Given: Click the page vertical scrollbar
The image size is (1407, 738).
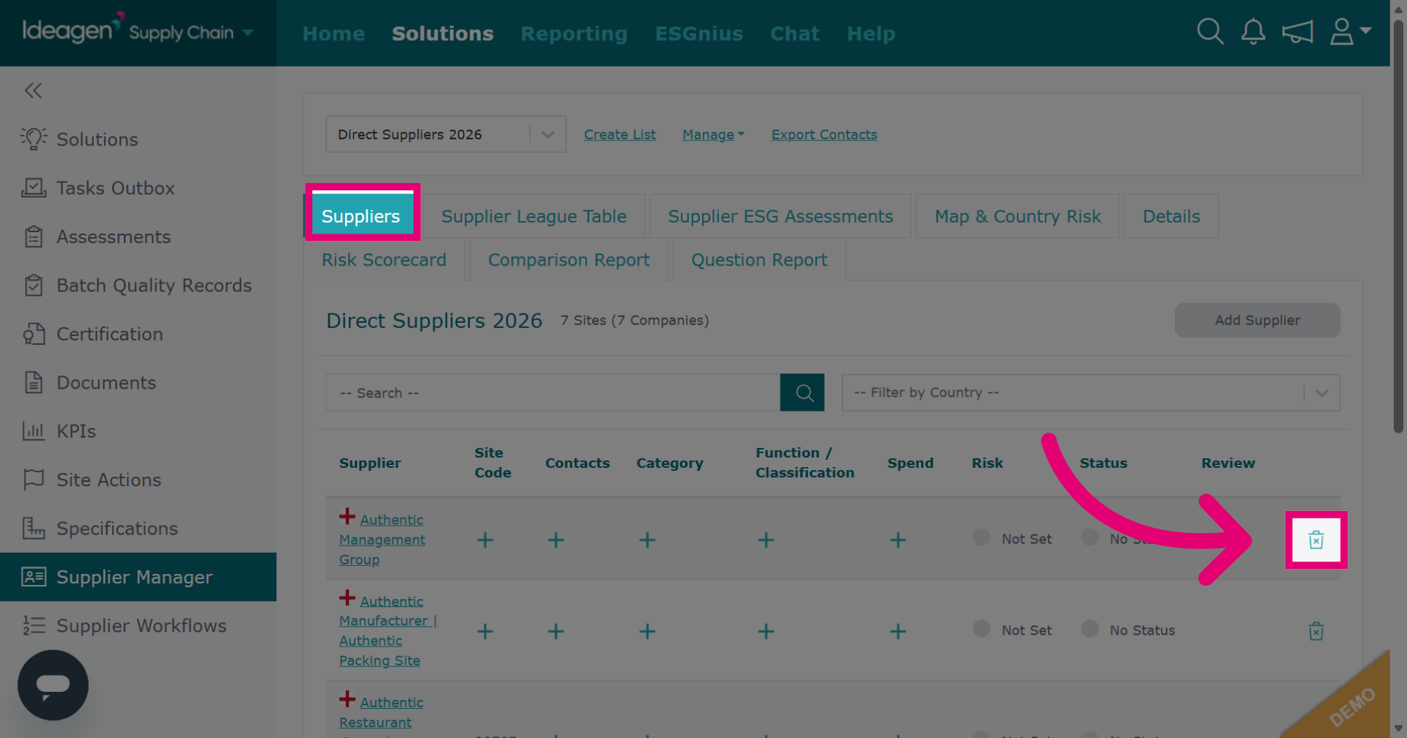Looking at the screenshot, I should tap(1398, 227).
